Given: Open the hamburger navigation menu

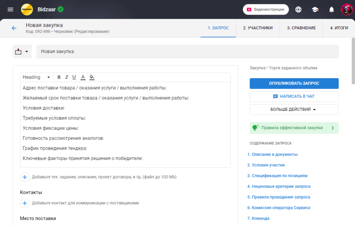Looking at the screenshot, I should [10, 9].
